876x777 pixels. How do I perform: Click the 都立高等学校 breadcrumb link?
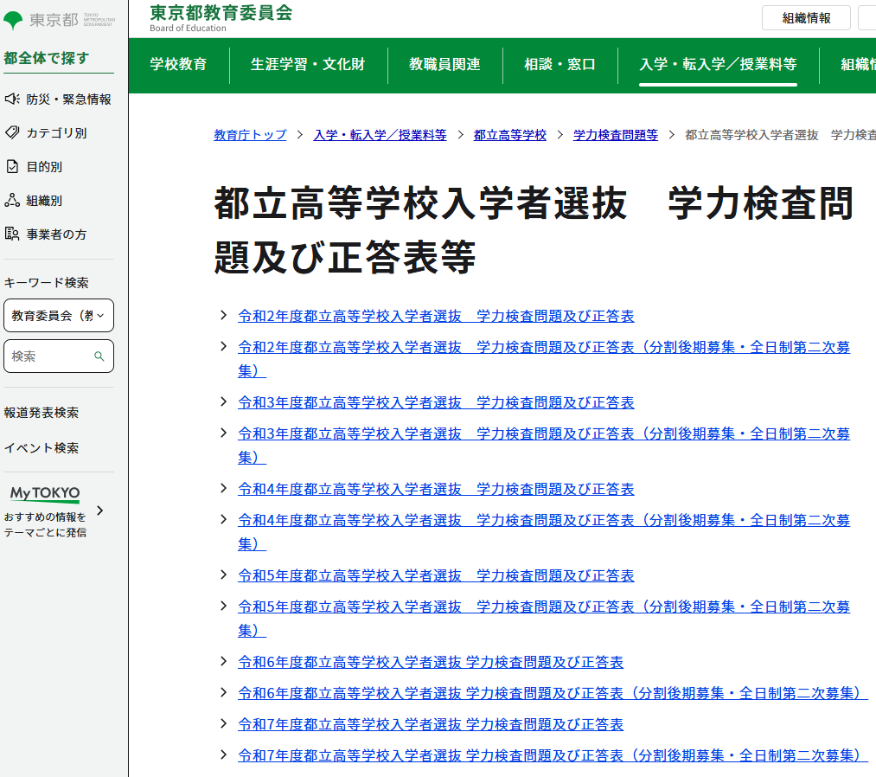tap(509, 135)
